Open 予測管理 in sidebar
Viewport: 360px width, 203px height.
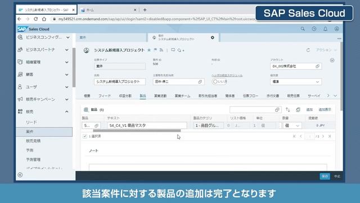click(x=33, y=160)
